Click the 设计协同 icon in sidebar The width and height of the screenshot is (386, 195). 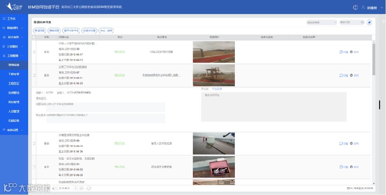tap(4, 37)
